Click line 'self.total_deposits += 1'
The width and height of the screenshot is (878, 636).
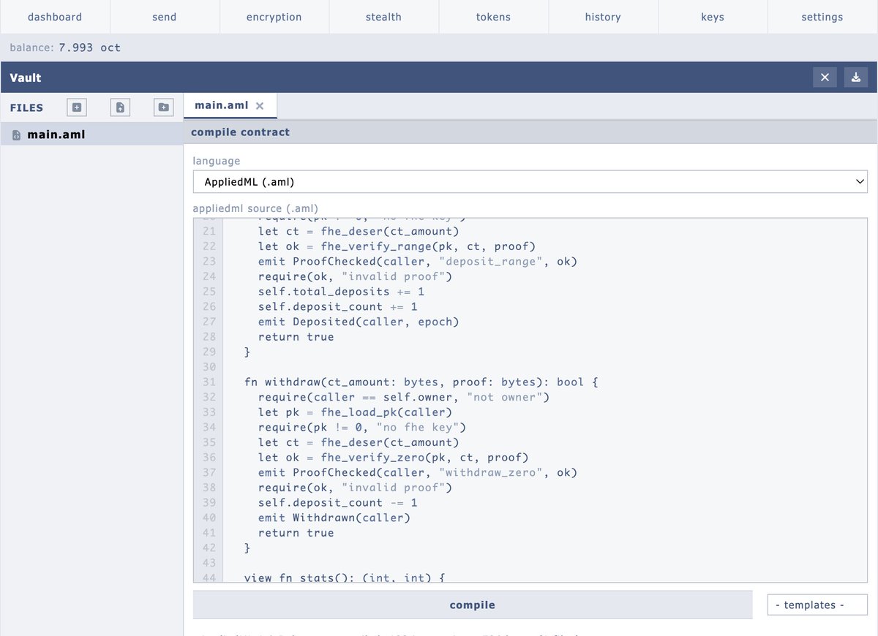point(342,292)
